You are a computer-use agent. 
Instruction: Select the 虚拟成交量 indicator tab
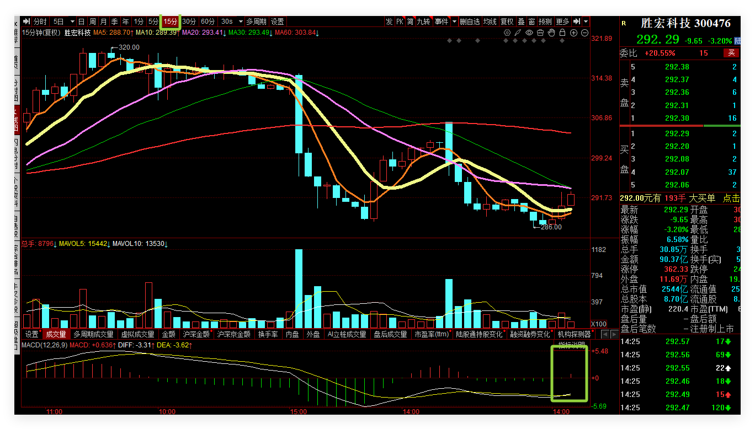pyautogui.click(x=138, y=334)
